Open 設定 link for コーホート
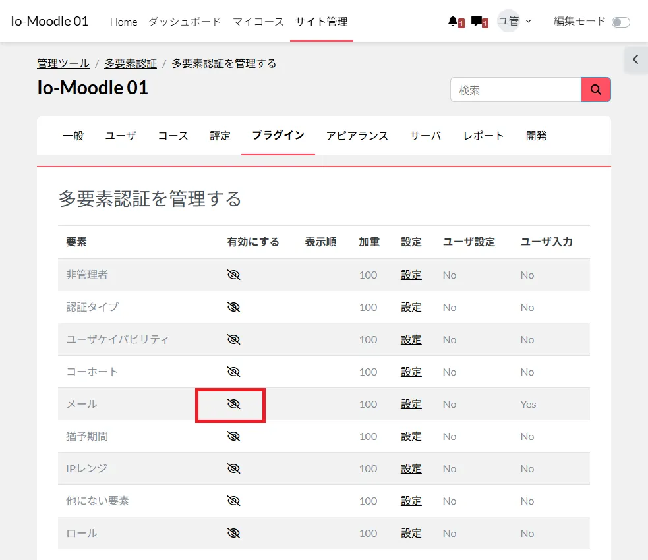The width and height of the screenshot is (648, 560). click(x=411, y=372)
